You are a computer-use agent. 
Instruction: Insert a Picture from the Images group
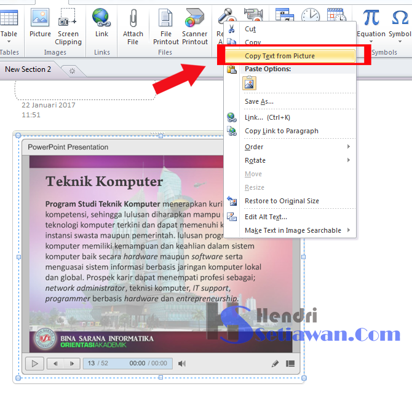coord(40,23)
